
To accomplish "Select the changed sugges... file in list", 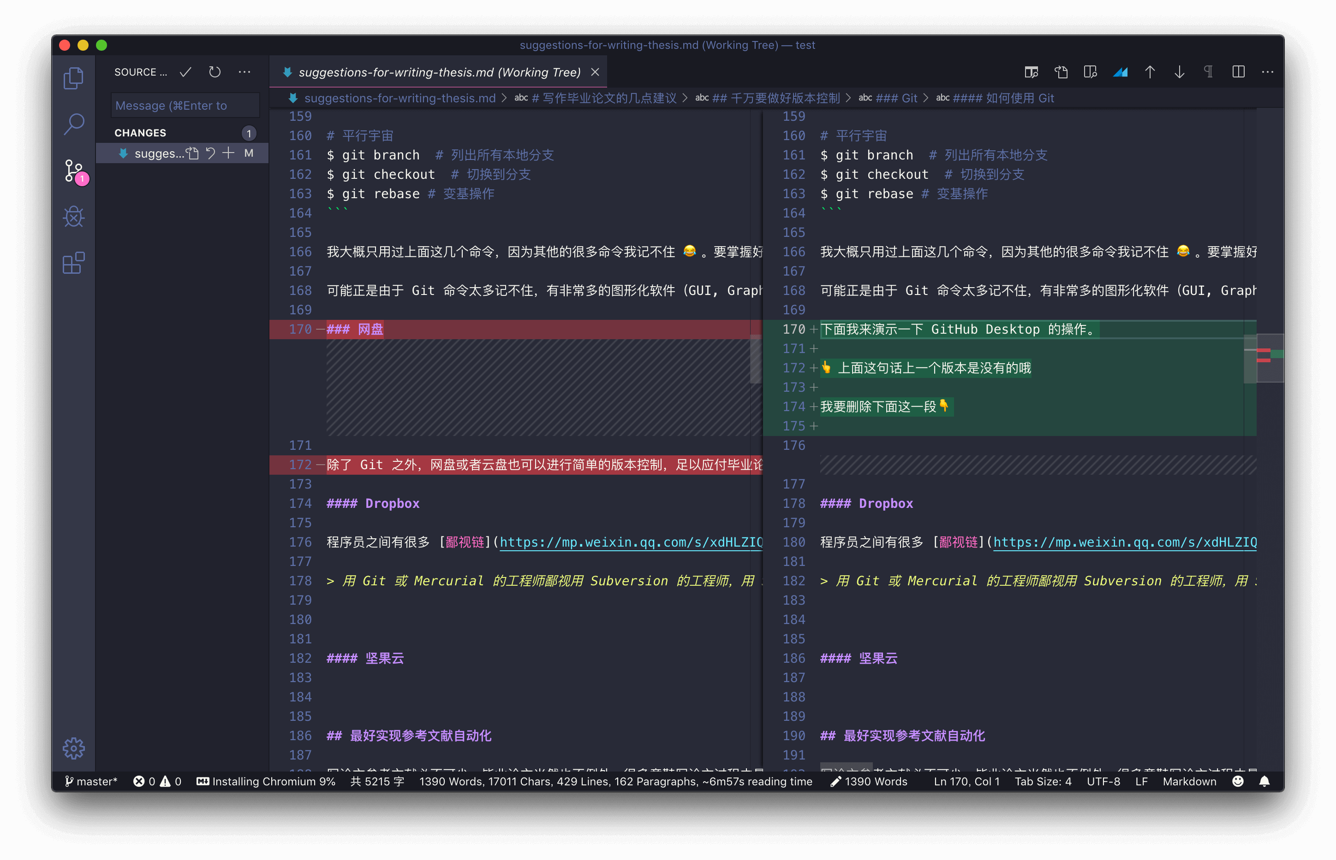I will pyautogui.click(x=182, y=153).
